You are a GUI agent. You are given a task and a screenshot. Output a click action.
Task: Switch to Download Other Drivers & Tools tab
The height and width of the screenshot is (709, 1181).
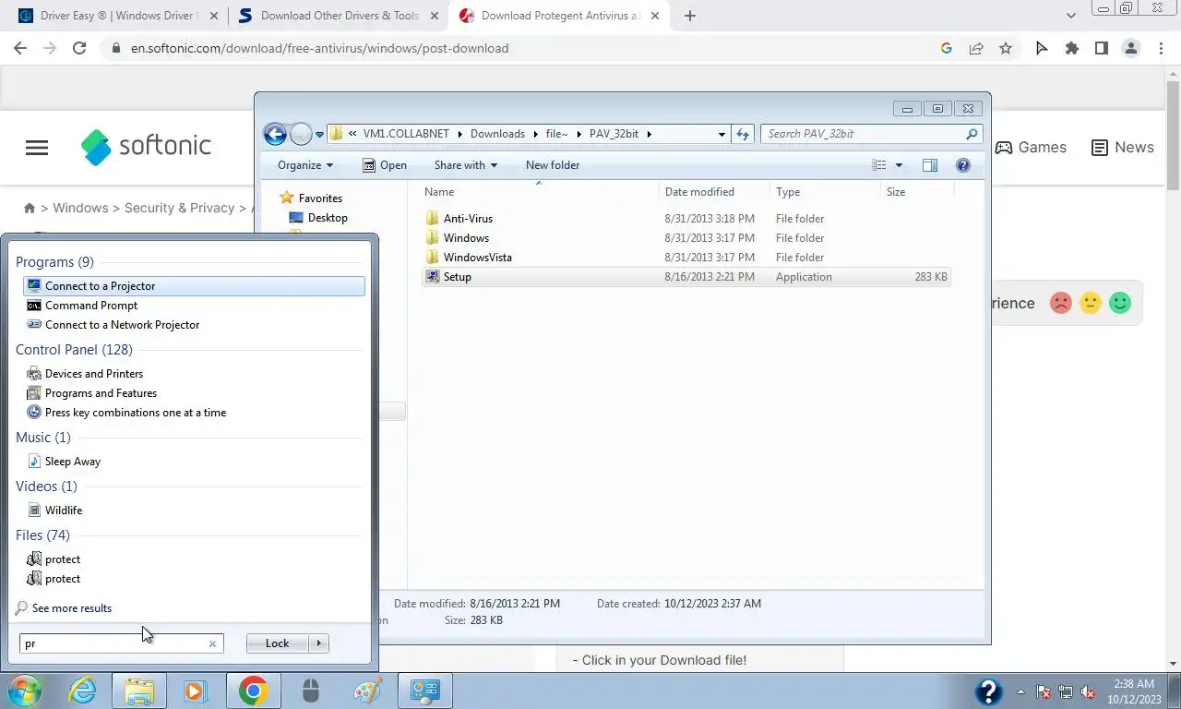click(338, 16)
